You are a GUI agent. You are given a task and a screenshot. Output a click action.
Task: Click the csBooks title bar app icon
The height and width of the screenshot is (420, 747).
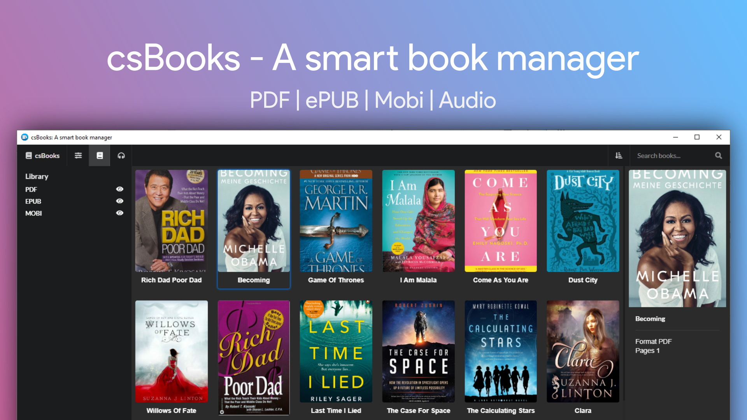[x=25, y=137]
